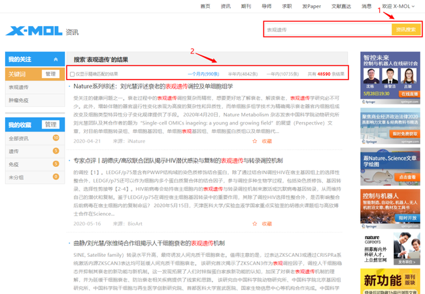Click the 资讯搜索 search button
Screen dimensions: 425x294
click(405, 29)
